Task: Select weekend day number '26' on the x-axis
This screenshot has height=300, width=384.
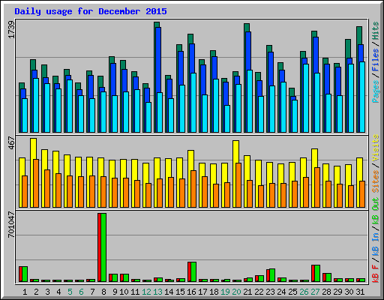Action: pyautogui.click(x=304, y=292)
